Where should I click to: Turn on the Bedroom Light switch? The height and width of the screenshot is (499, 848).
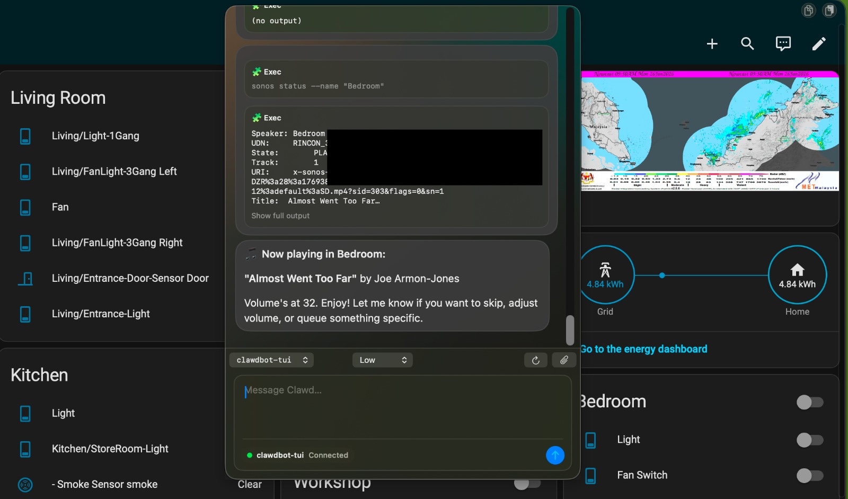click(810, 440)
